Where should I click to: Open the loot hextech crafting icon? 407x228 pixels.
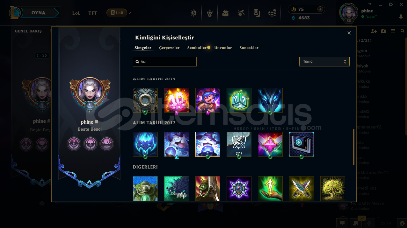click(x=241, y=13)
